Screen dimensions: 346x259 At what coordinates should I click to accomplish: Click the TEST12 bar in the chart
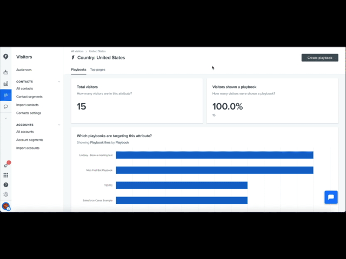pos(182,185)
